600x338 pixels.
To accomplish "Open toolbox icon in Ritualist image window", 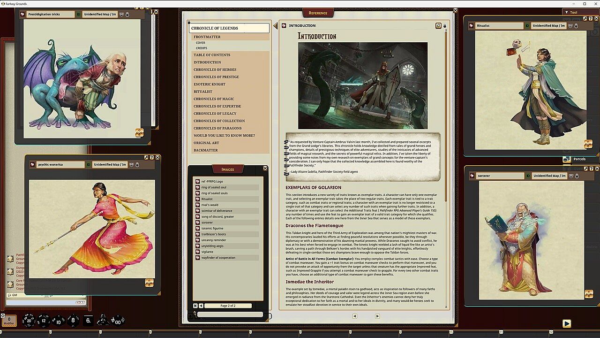I will tap(588, 144).
